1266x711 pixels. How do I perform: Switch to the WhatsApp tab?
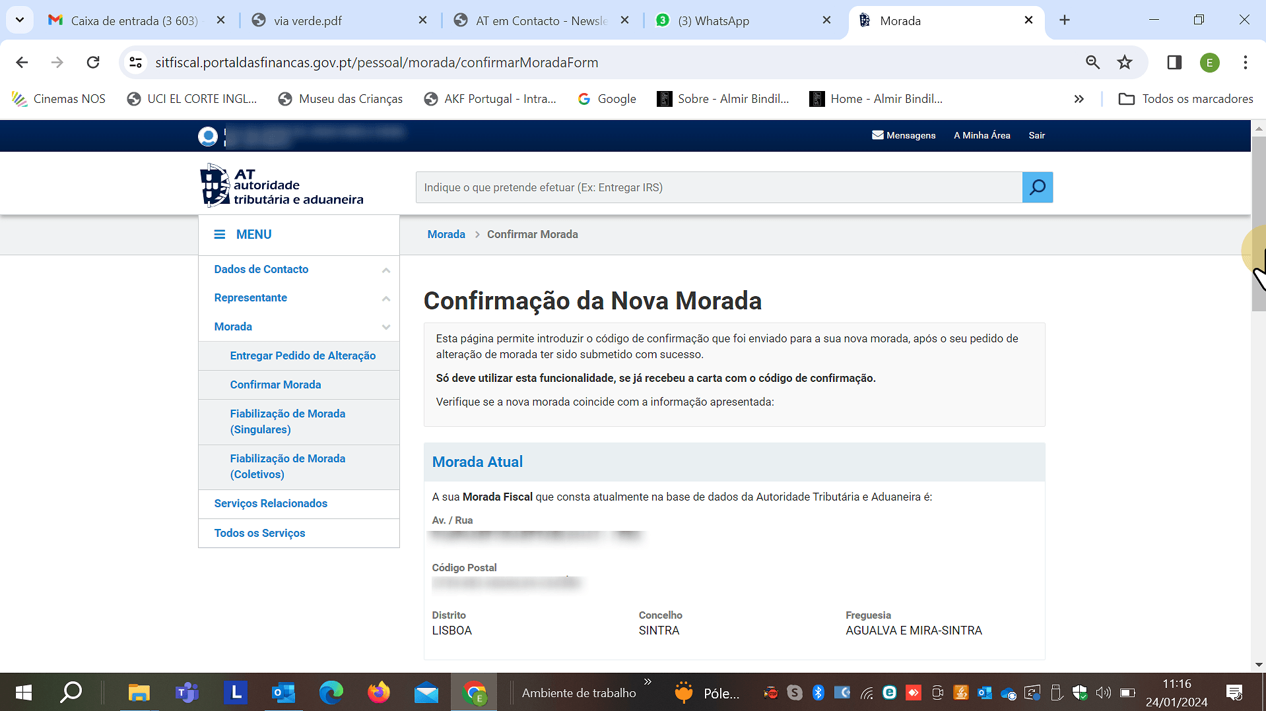713,20
